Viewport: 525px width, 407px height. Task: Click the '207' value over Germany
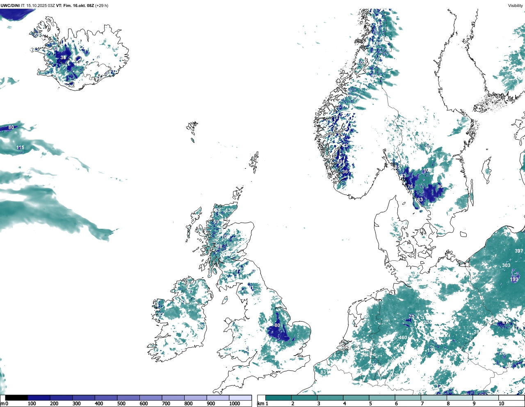pos(428,322)
